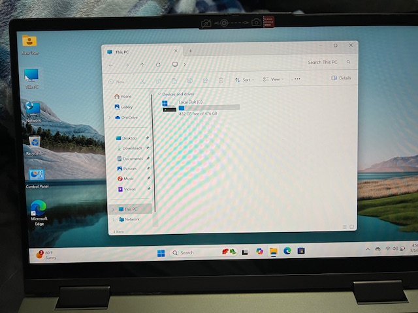
Task: Click the address bar PC icon
Action: pyautogui.click(x=175, y=65)
